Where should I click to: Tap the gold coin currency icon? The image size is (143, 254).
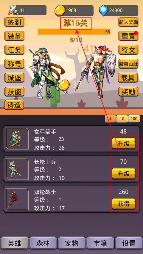pos(60,10)
